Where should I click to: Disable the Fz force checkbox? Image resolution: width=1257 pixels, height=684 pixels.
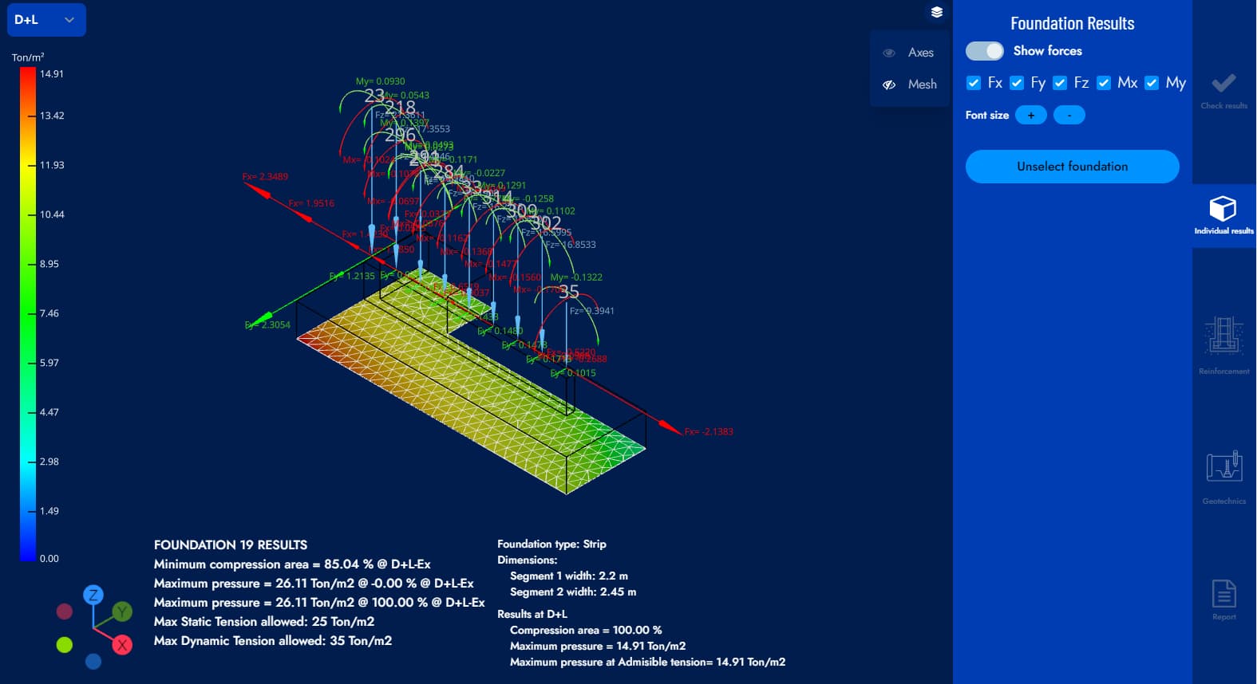[1060, 83]
